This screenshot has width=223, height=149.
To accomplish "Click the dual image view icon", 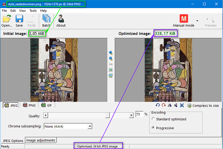I will [x=111, y=76].
